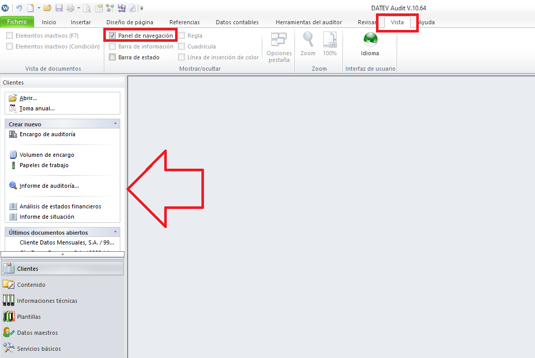
Task: Click the Informe de situación icon
Action: [x=13, y=217]
